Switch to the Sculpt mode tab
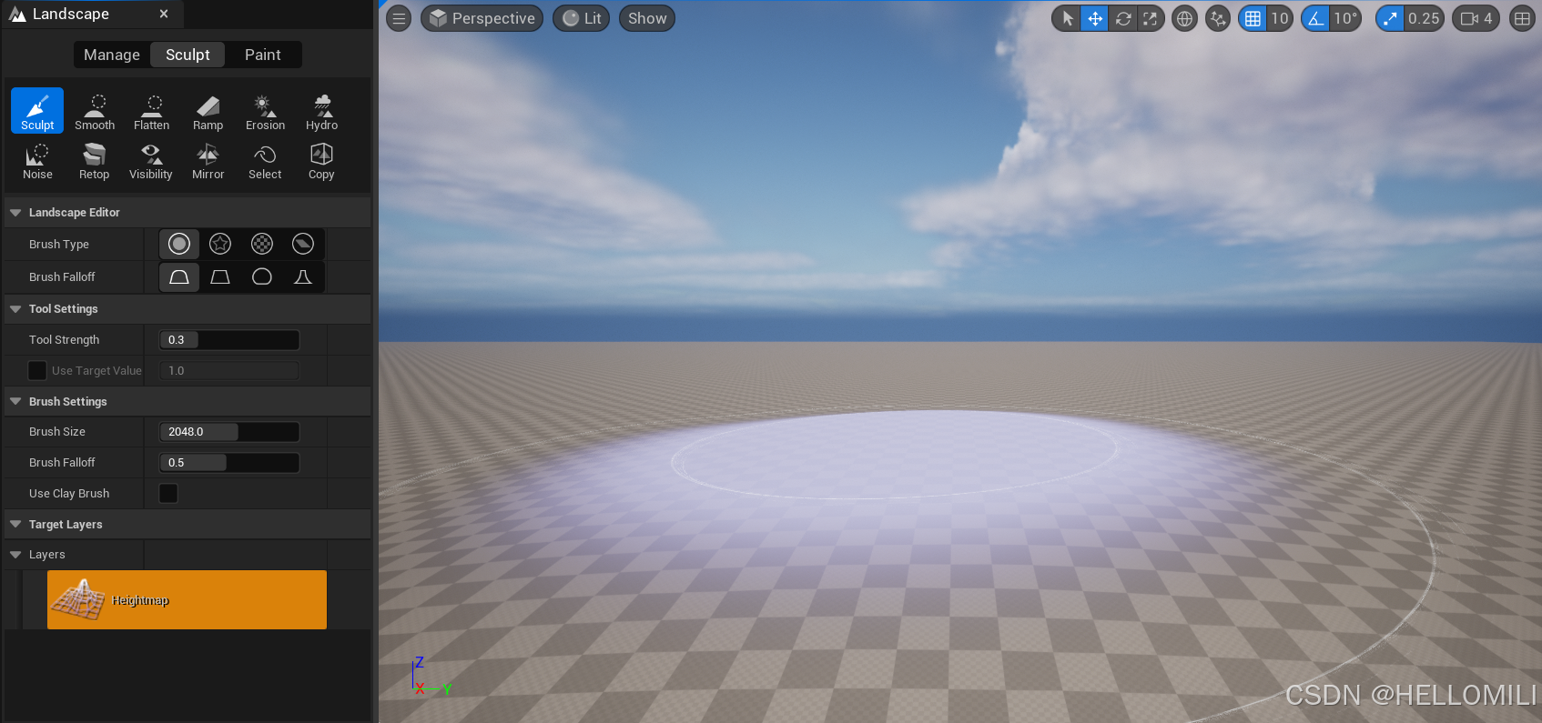1542x723 pixels. 188,55
